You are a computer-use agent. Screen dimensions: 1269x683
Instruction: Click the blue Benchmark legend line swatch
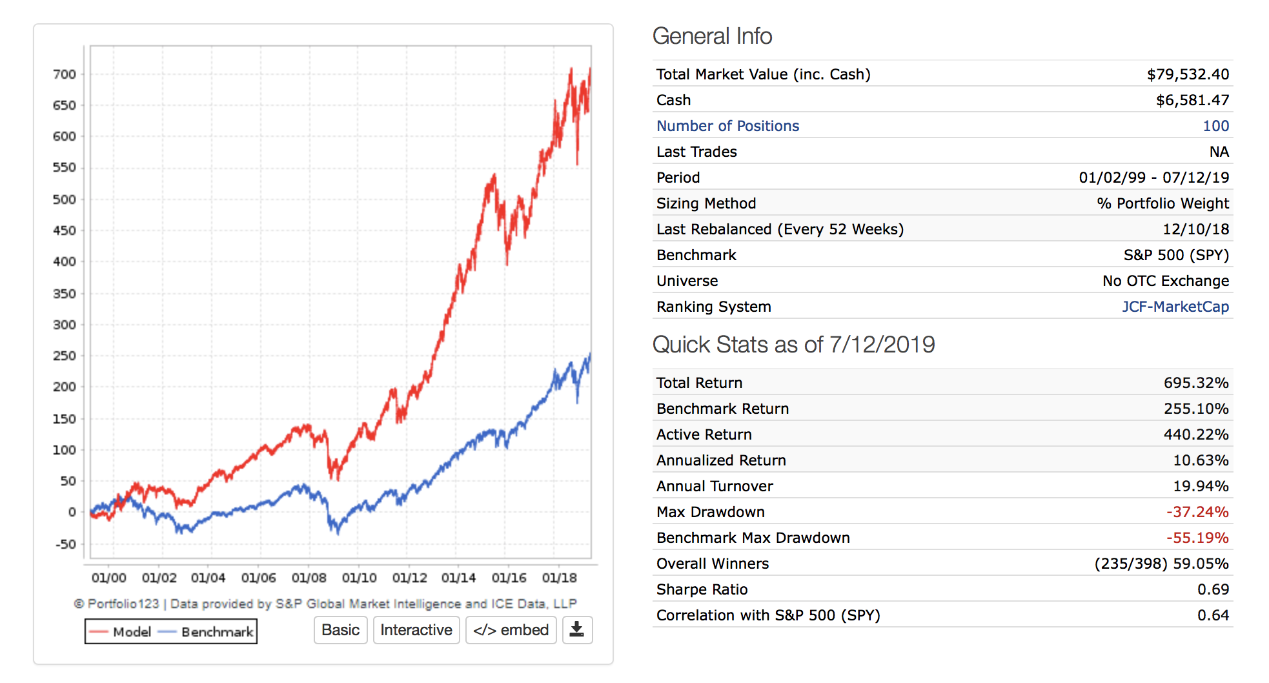[167, 632]
